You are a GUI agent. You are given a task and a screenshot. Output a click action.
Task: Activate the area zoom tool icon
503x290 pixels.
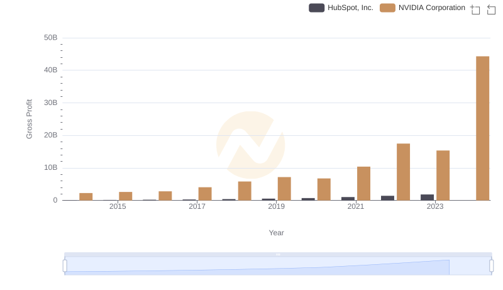(475, 9)
